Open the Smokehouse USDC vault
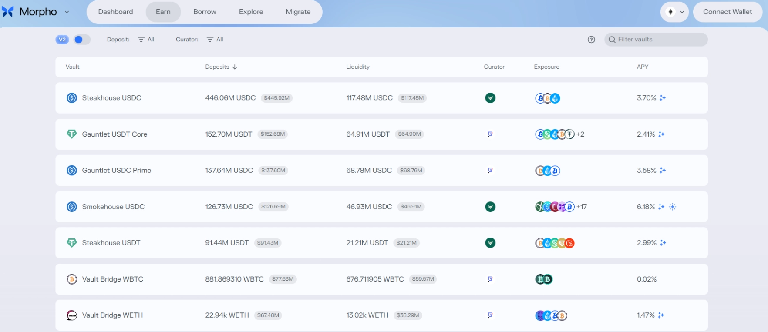Viewport: 768px width, 332px height. (113, 207)
